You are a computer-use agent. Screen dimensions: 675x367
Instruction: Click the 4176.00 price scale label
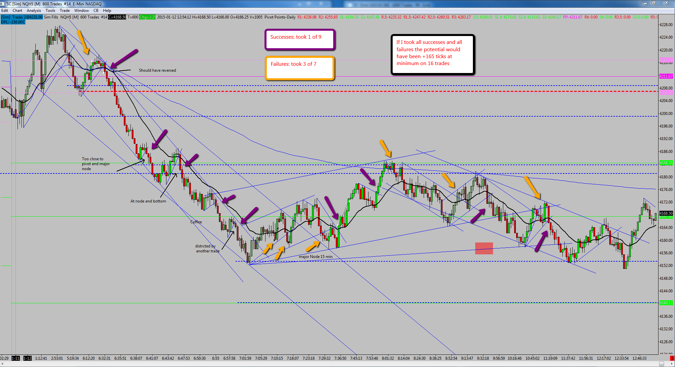666,190
